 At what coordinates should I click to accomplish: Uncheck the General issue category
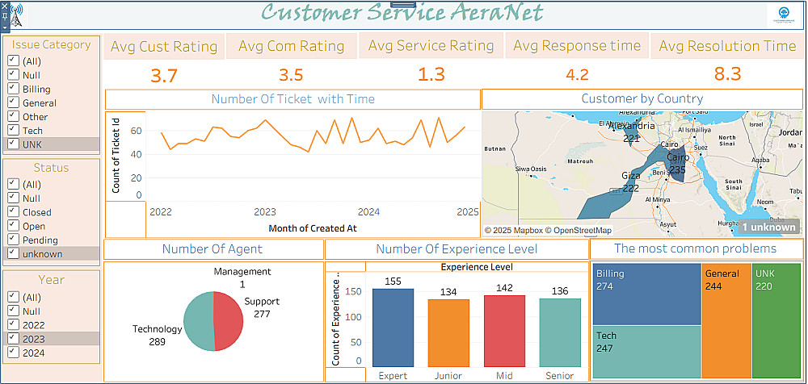pyautogui.click(x=13, y=103)
